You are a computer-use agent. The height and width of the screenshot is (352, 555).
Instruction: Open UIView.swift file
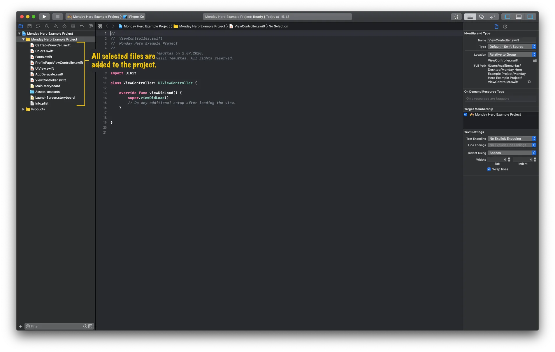(44, 68)
